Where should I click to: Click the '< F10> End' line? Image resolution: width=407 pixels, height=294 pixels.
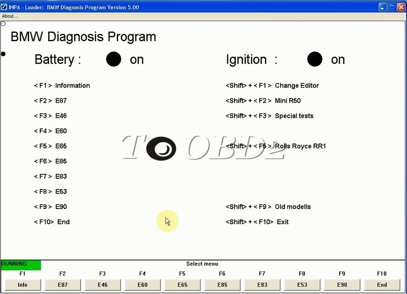(x=52, y=222)
